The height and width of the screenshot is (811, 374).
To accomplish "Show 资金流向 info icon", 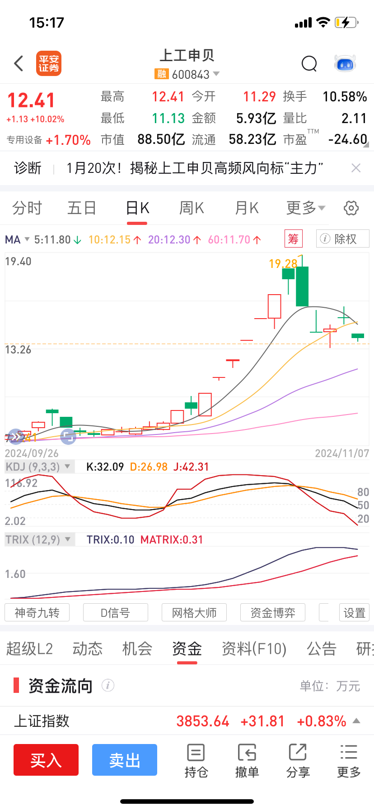I will [x=108, y=686].
